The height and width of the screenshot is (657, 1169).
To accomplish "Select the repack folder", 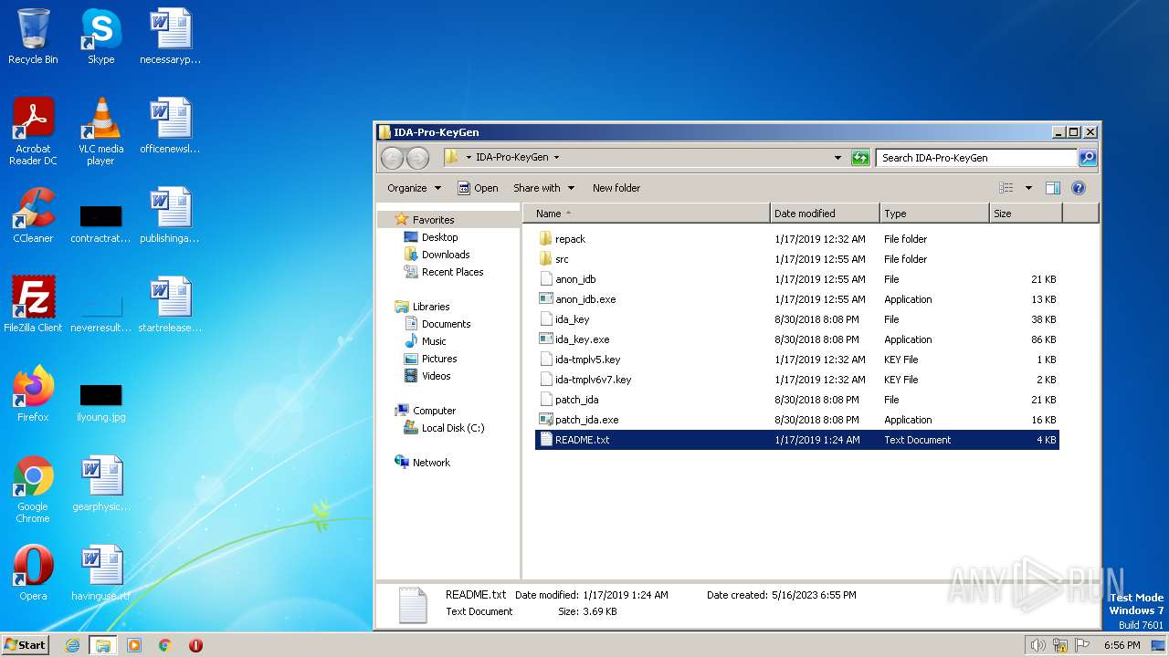I will point(796,239).
